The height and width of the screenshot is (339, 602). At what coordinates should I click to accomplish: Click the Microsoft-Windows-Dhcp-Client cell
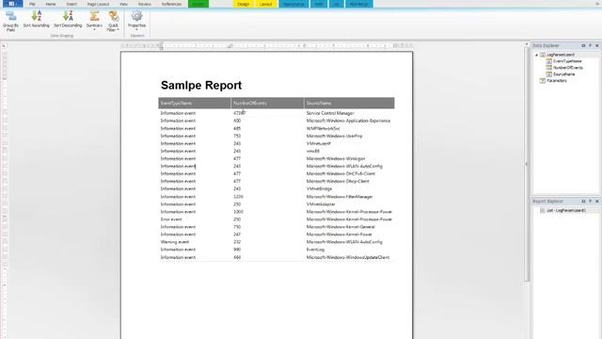coord(338,182)
